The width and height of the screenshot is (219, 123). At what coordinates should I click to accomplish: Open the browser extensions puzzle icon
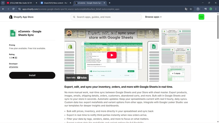(x=198, y=9)
